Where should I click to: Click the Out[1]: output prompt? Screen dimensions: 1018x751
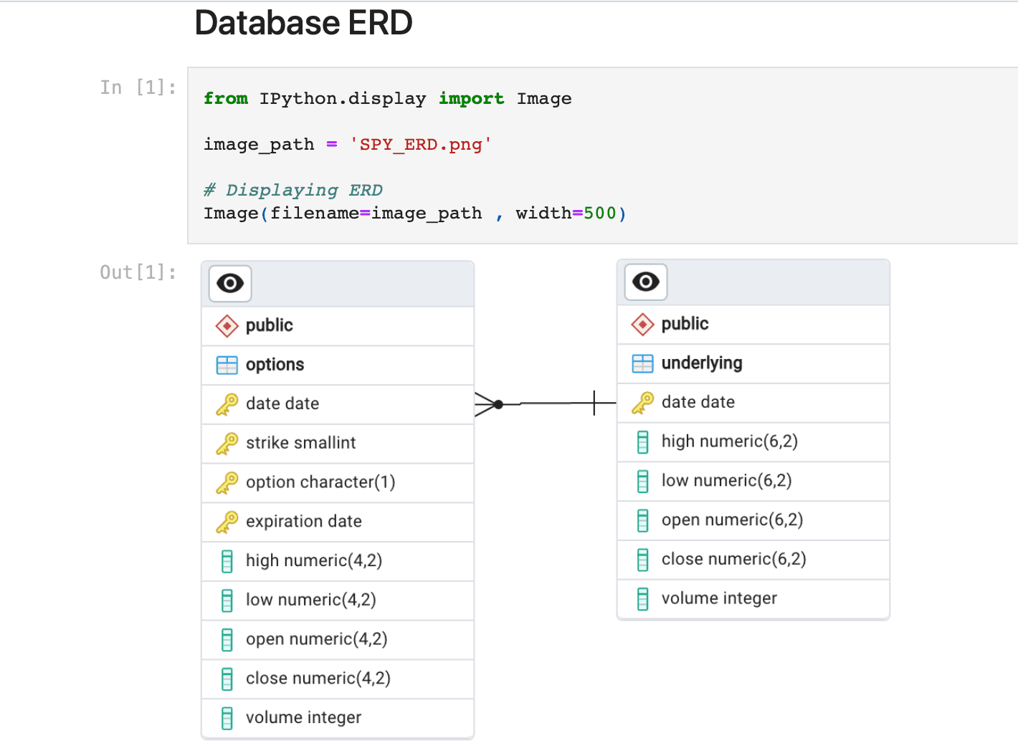click(x=138, y=272)
